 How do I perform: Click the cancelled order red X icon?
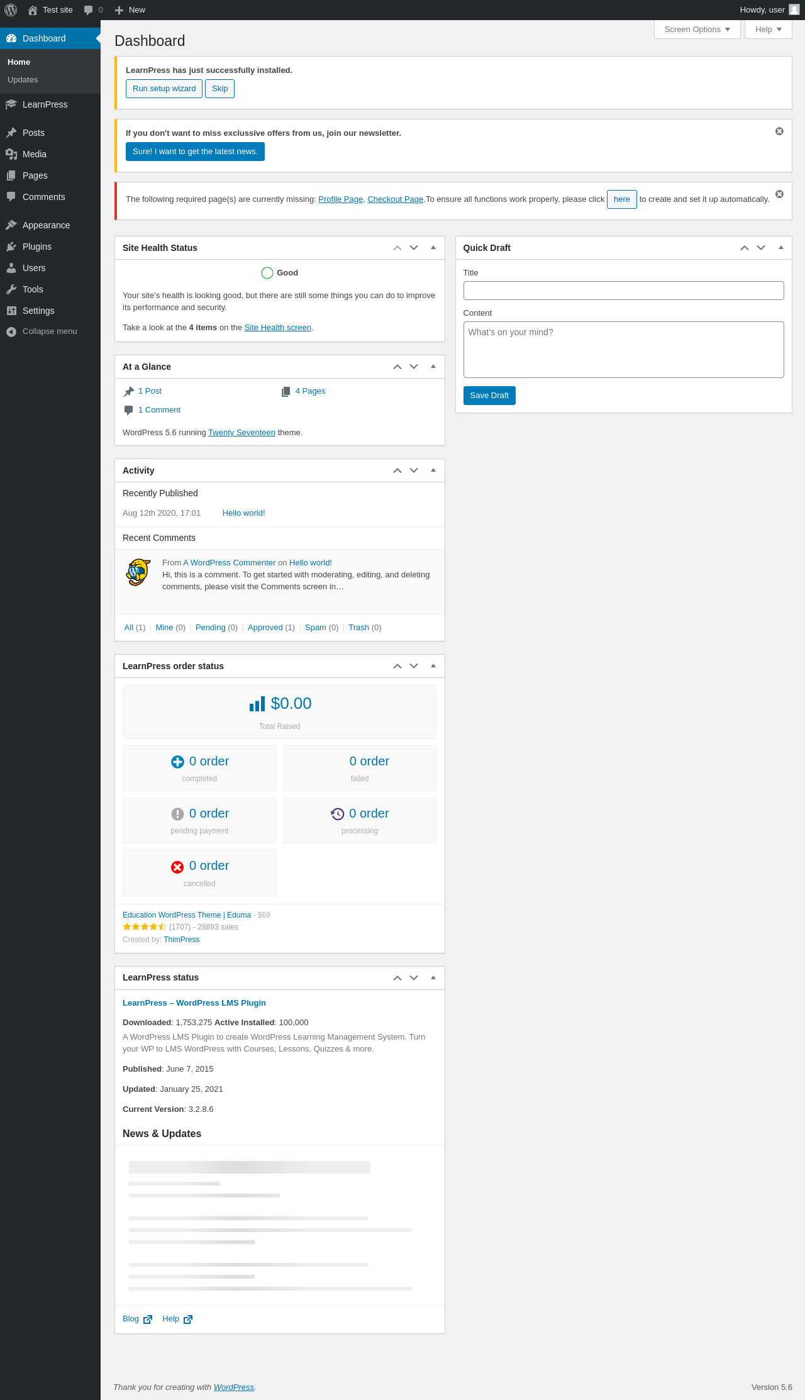tap(177, 867)
